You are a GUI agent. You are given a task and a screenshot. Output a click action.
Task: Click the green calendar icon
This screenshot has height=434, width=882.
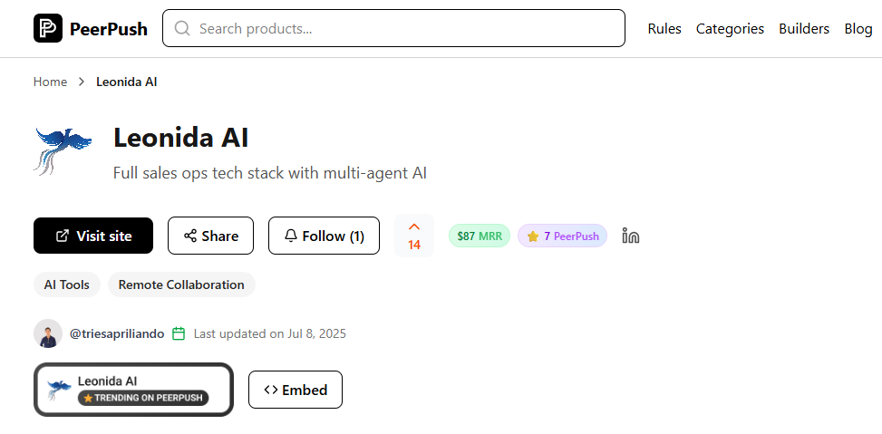coord(179,333)
